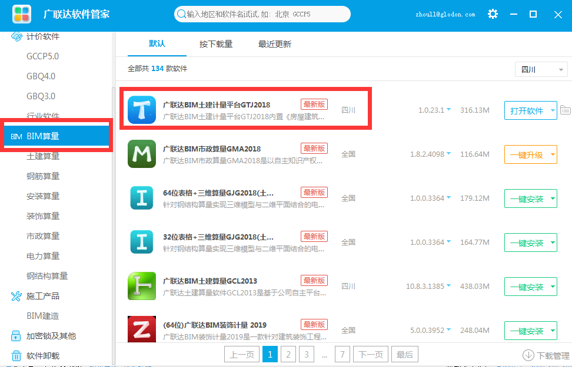Expand version dropdown 10.8.3.1385
This screenshot has height=367, width=572.
[448, 285]
